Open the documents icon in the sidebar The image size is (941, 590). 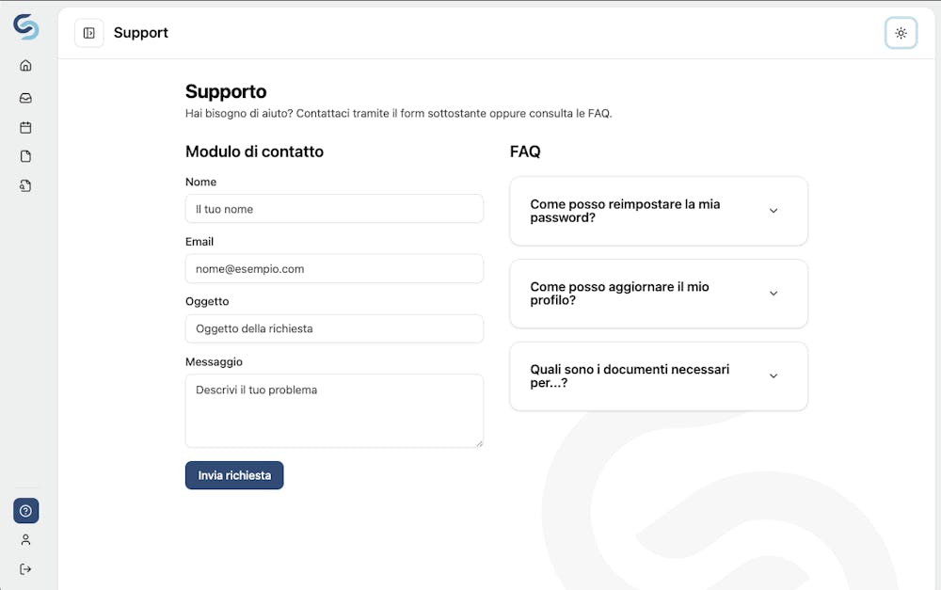(x=25, y=156)
